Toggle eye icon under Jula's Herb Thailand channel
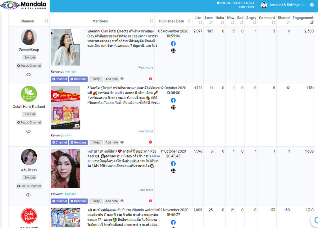The height and width of the screenshot is (228, 318). pyautogui.click(x=29, y=131)
